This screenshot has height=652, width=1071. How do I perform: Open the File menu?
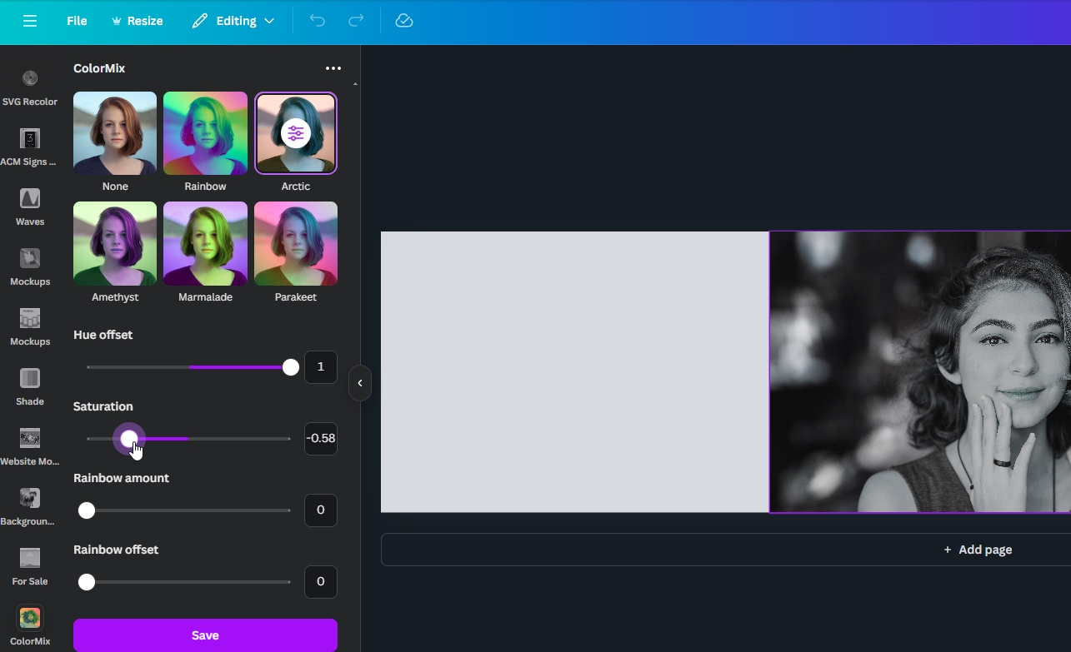pyautogui.click(x=76, y=21)
